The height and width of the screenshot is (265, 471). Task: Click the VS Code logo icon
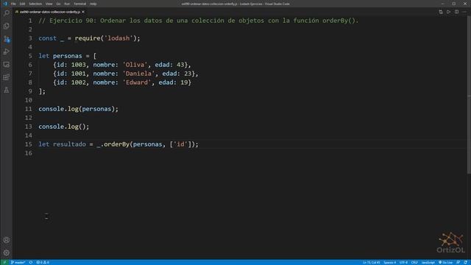5,4
